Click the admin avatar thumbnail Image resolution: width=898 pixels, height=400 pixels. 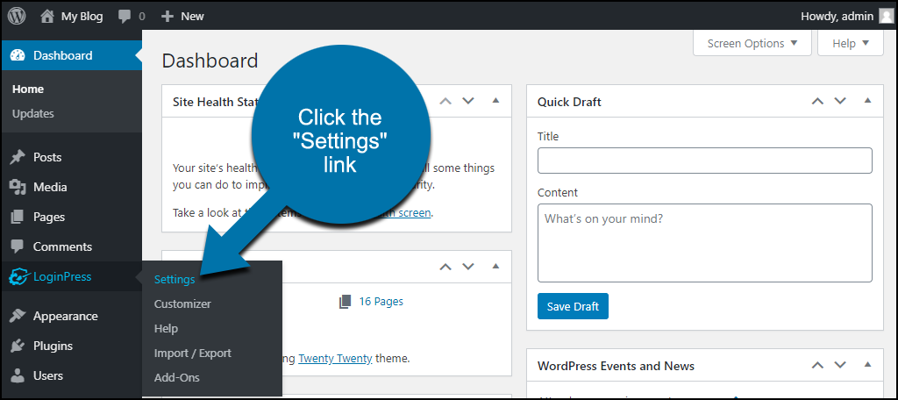(x=886, y=16)
